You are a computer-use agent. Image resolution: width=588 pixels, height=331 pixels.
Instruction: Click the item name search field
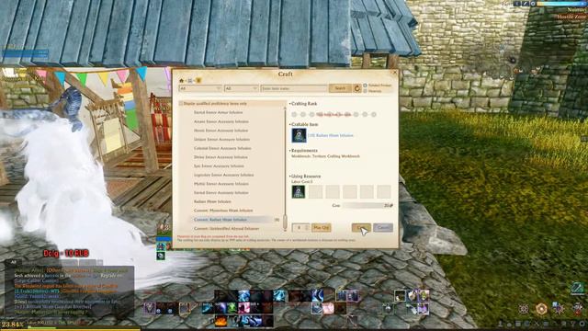click(294, 88)
